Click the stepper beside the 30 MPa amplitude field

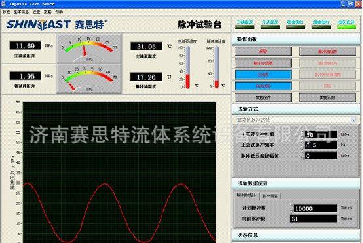[302, 134]
